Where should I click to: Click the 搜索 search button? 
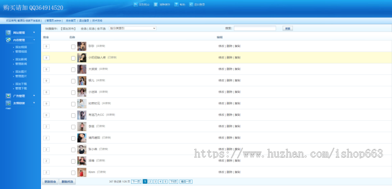(288, 28)
